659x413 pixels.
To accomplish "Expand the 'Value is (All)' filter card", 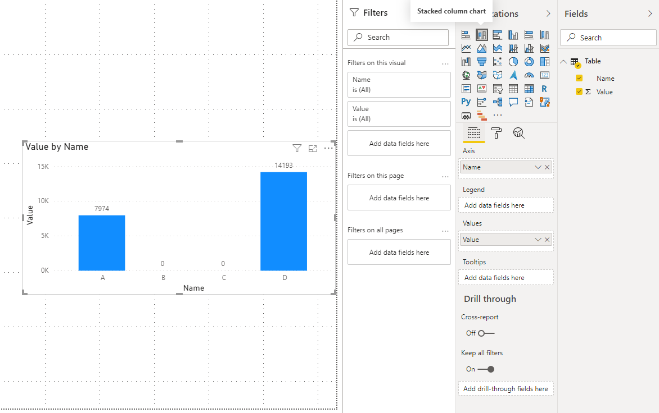I will click(399, 113).
